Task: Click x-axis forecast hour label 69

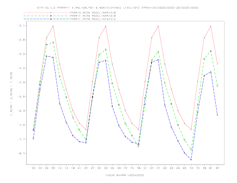Action: point(185,168)
